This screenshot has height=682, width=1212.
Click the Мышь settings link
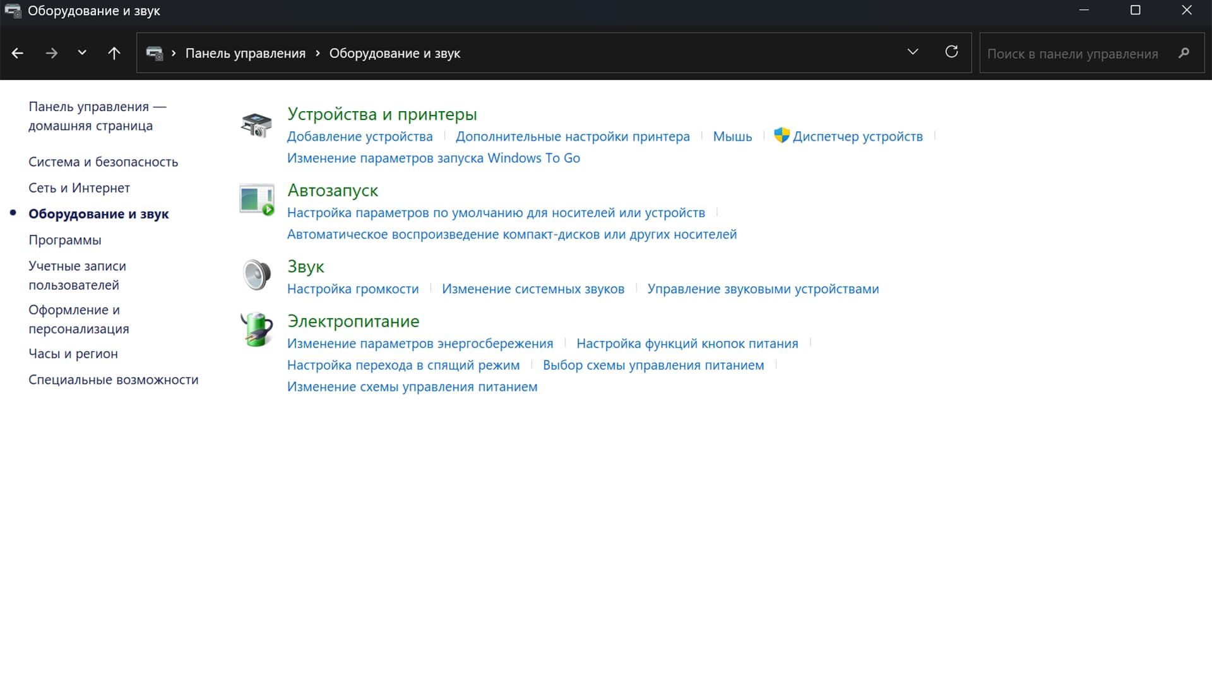tap(732, 137)
